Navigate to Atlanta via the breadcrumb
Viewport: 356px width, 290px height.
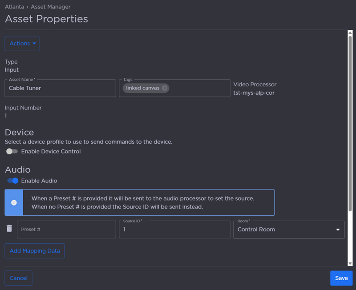click(14, 7)
